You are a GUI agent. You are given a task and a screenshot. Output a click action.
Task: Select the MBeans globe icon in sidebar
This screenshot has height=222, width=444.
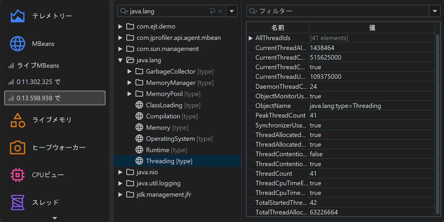17,44
